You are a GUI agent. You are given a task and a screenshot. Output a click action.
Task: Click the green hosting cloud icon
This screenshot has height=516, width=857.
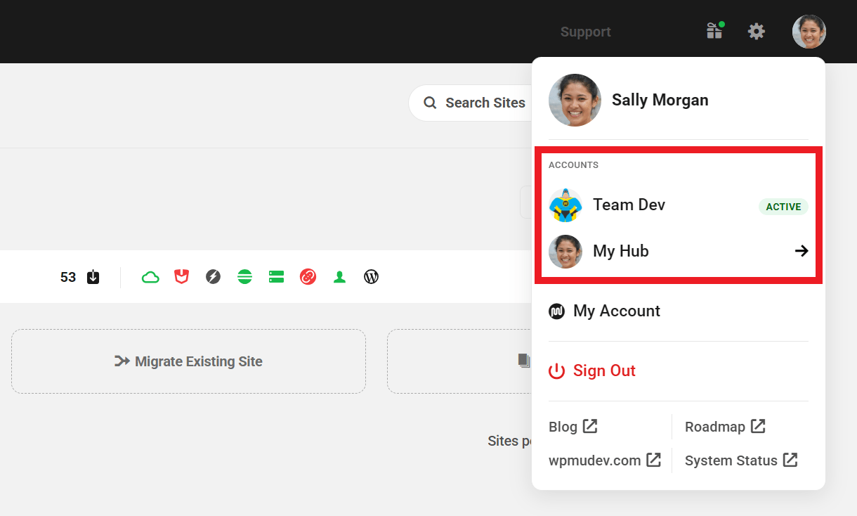[x=150, y=277]
